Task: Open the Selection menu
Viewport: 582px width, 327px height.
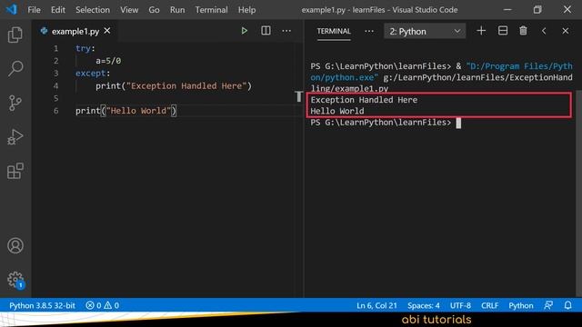Action: click(93, 10)
